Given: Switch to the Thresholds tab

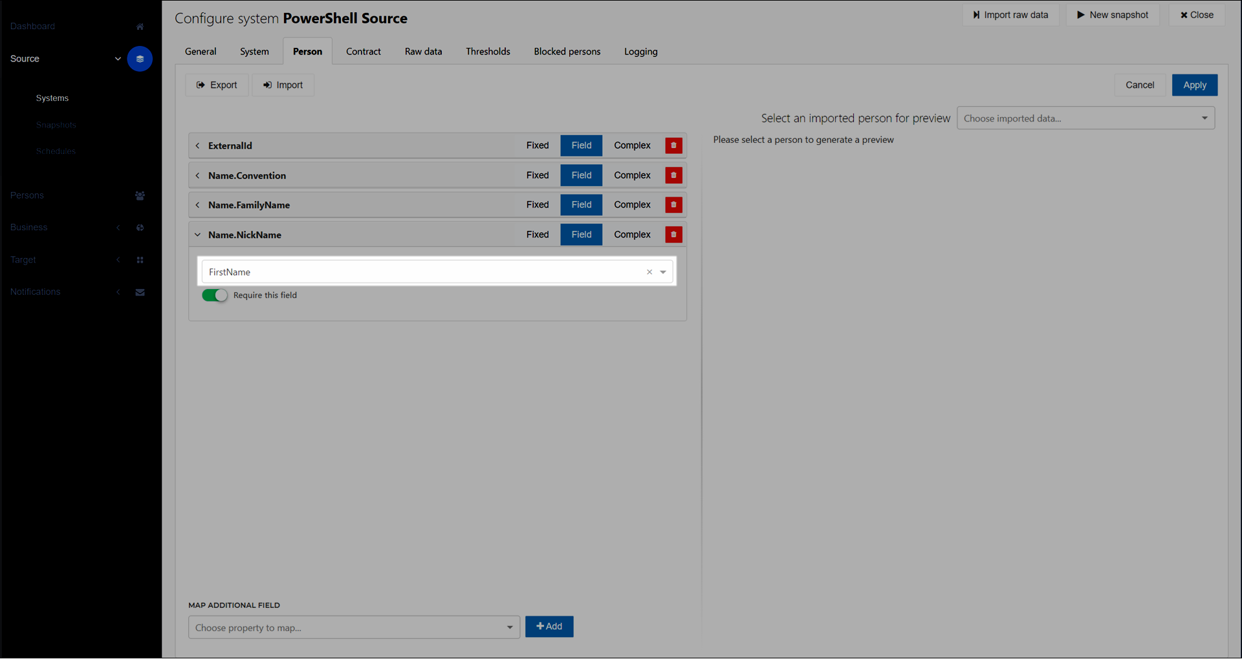Looking at the screenshot, I should pyautogui.click(x=488, y=52).
